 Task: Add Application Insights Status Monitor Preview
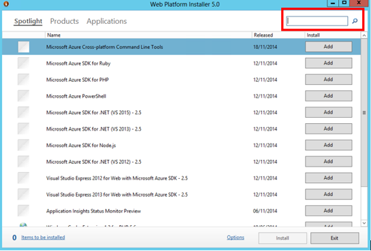pyautogui.click(x=328, y=211)
